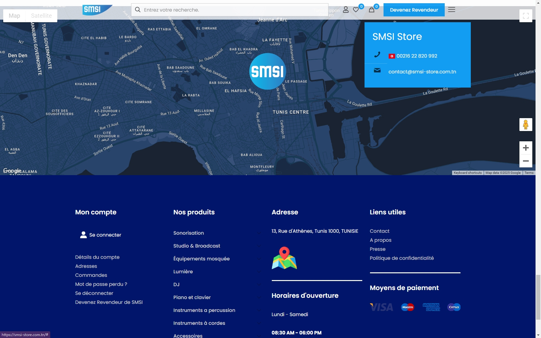Click the Maestro payment logo
This screenshot has height=338, width=541.
pyautogui.click(x=407, y=307)
